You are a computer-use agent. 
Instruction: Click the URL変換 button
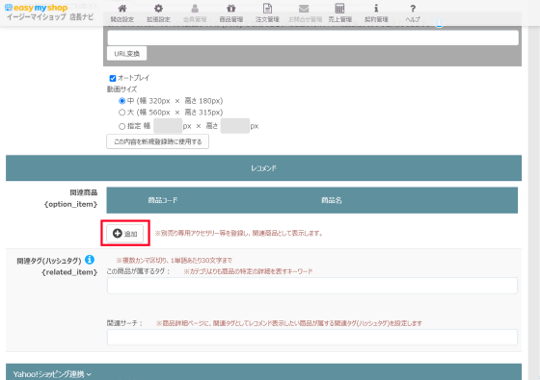coord(126,54)
